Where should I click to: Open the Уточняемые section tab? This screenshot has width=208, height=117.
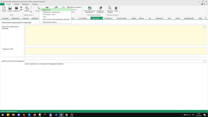(x=83, y=18)
